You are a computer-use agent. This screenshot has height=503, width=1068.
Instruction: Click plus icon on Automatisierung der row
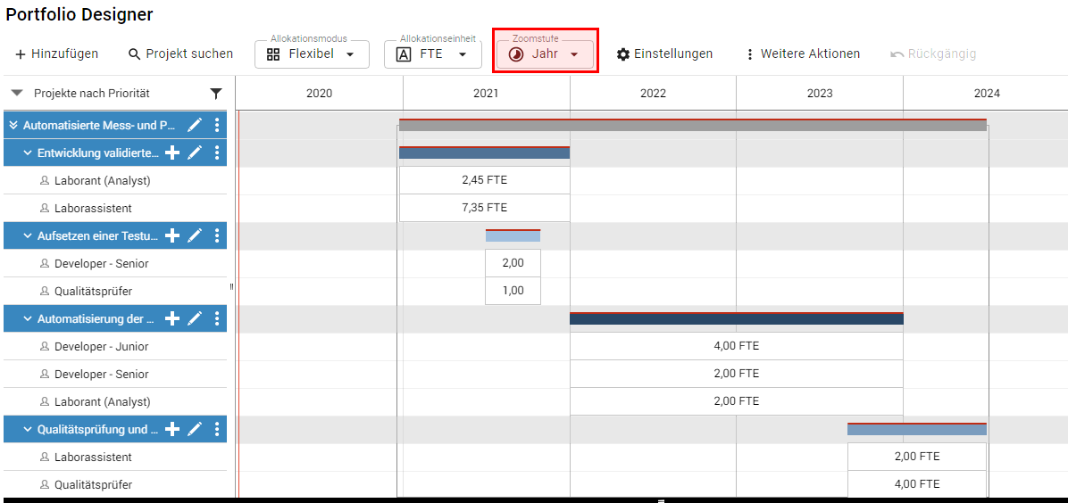point(173,319)
